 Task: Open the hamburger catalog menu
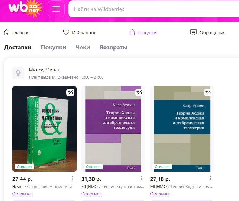[x=56, y=9]
